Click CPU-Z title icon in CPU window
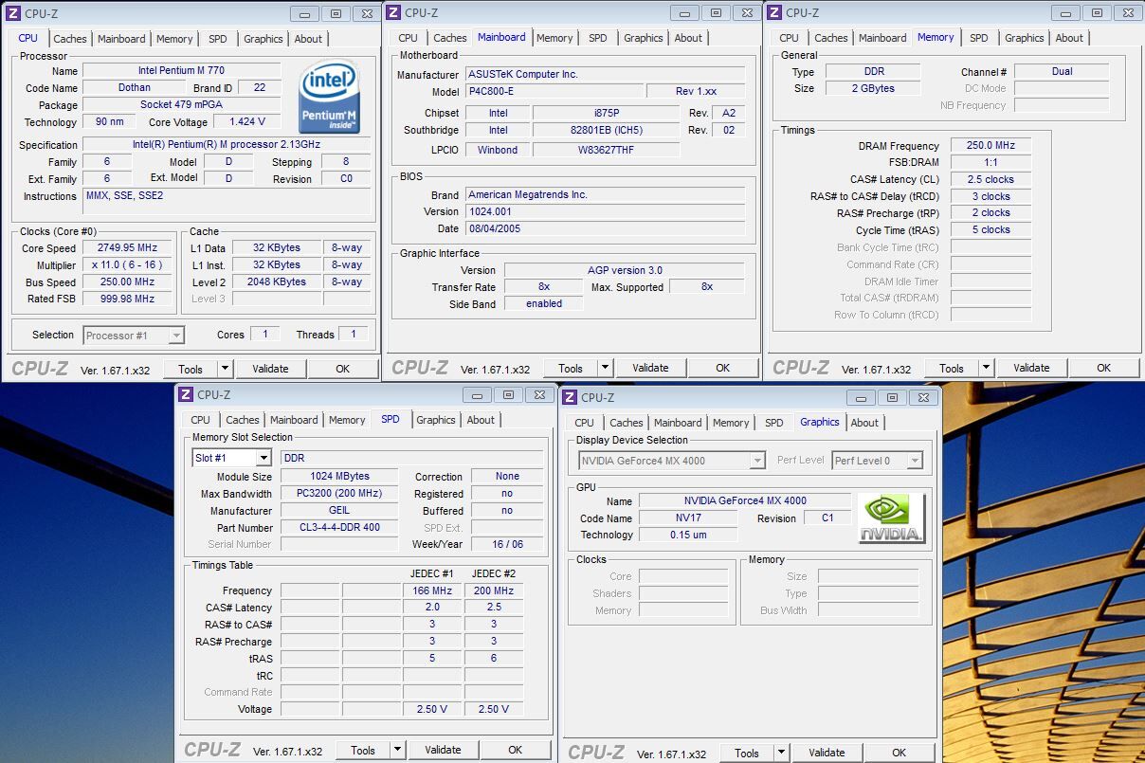The width and height of the screenshot is (1145, 763). tap(12, 13)
